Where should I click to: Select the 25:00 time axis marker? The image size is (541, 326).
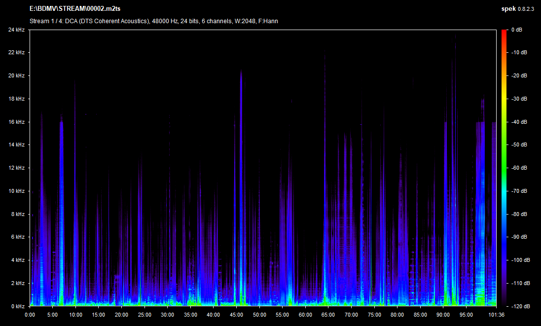pyautogui.click(x=144, y=315)
